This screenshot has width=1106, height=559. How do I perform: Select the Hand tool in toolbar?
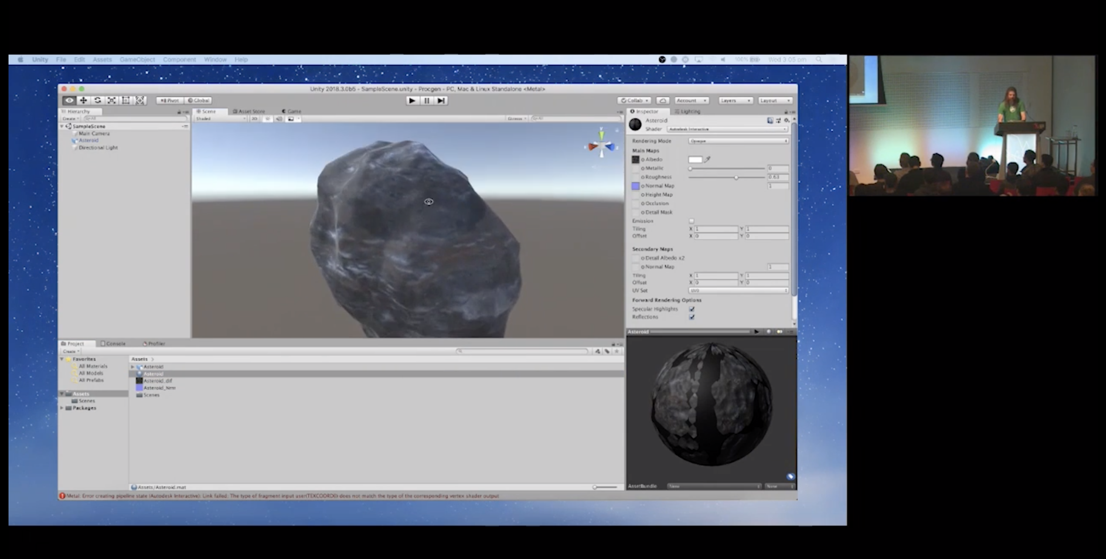pos(69,100)
